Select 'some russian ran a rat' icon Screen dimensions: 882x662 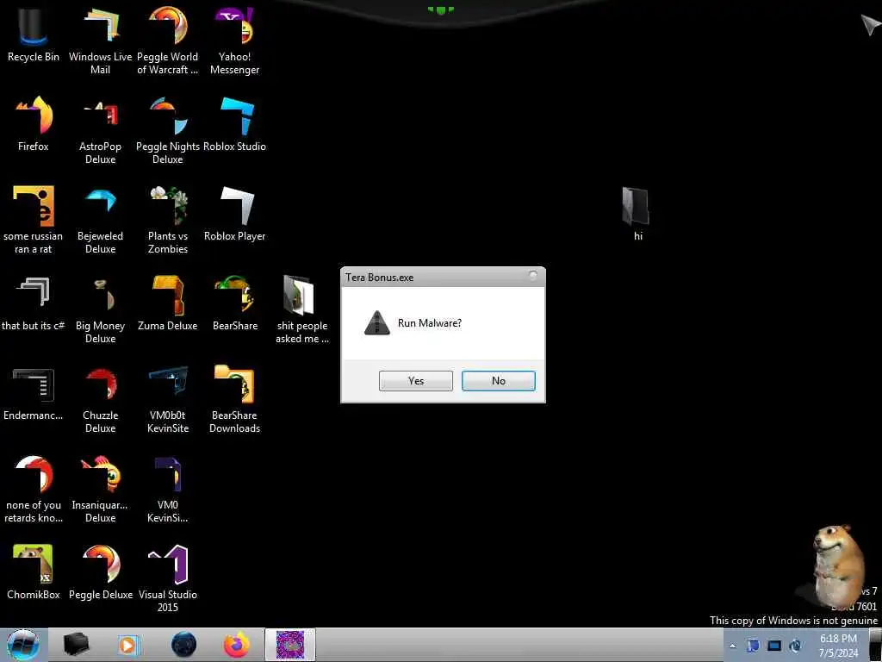coord(34,220)
